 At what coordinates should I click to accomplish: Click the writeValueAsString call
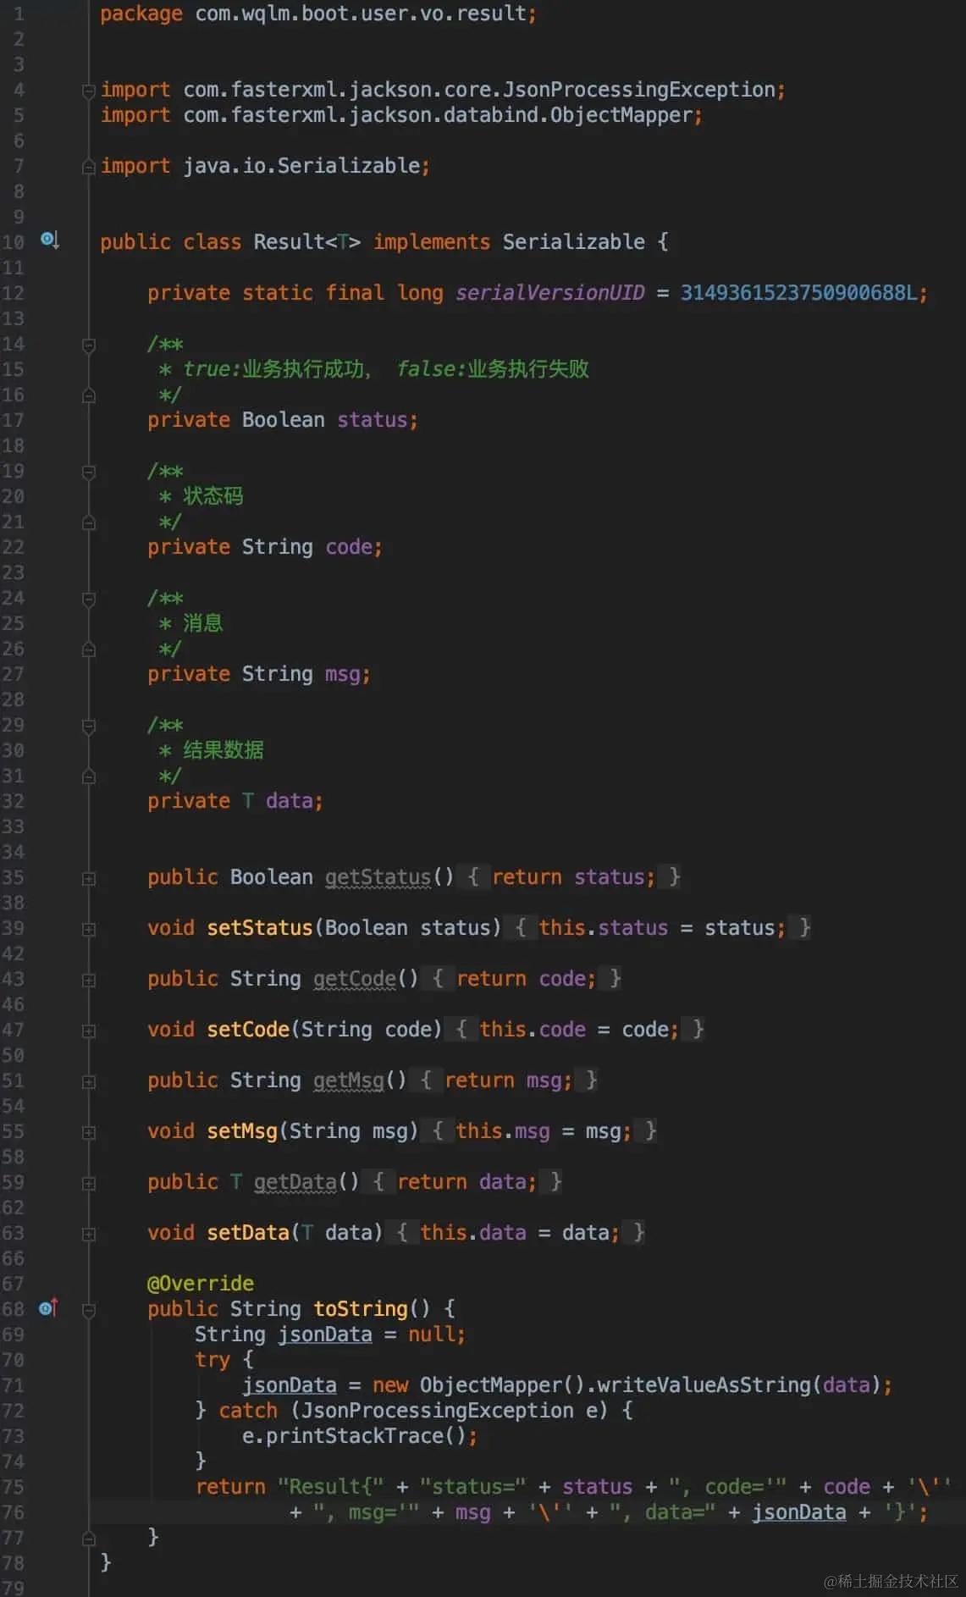(x=703, y=1385)
